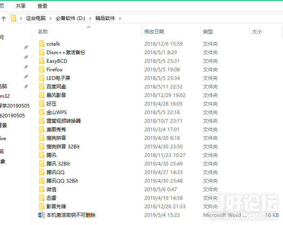Click the LED电子屏 folder icon
Screen dimensions: 283x225
pos(42,78)
